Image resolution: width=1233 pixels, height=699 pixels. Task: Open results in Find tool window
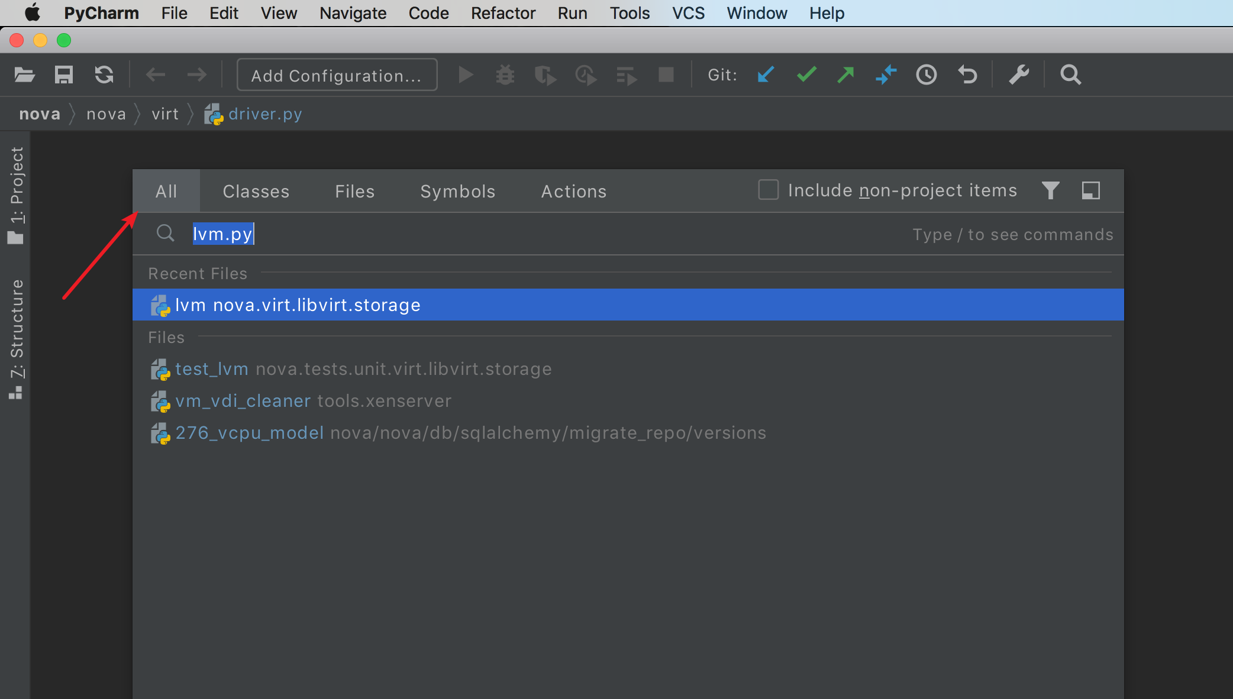coord(1090,190)
